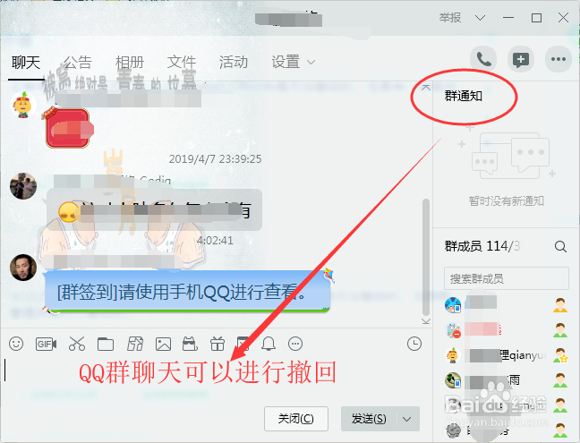The height and width of the screenshot is (443, 580).
Task: Click avatar of emoji message sender
Action: (23, 186)
